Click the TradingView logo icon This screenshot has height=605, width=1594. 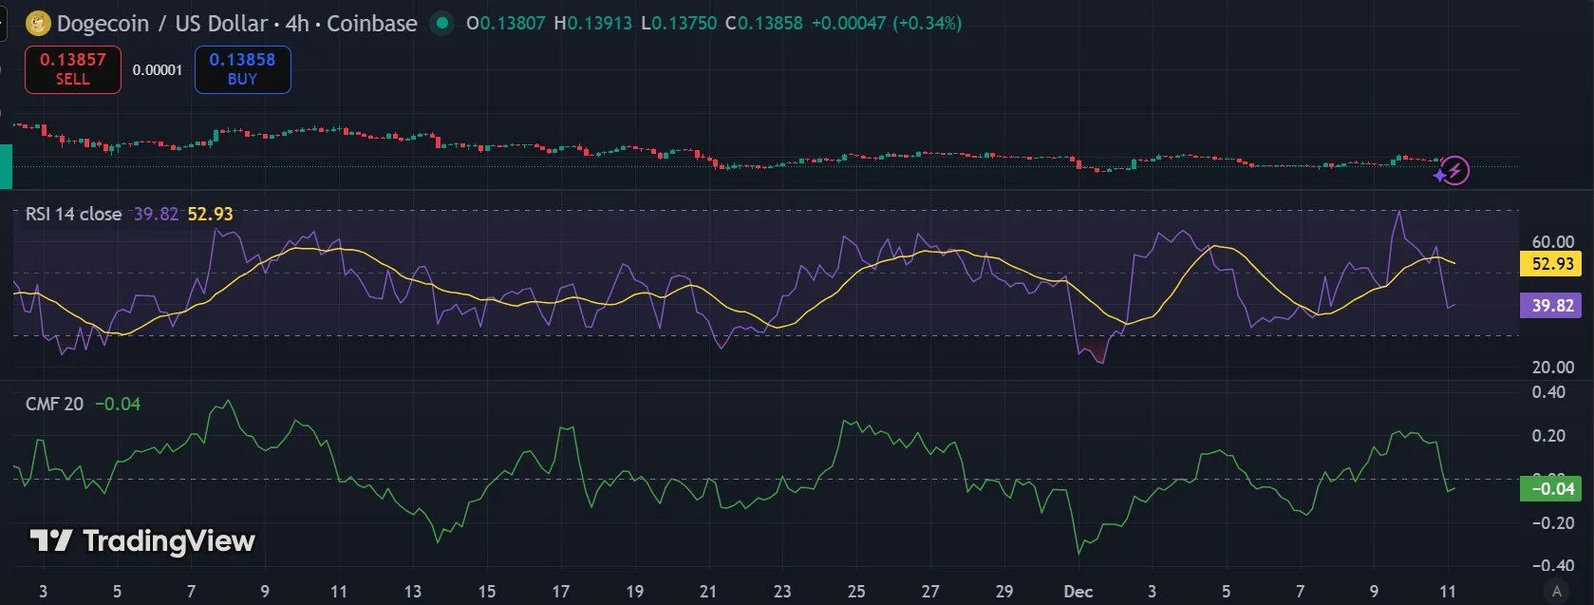pos(51,541)
